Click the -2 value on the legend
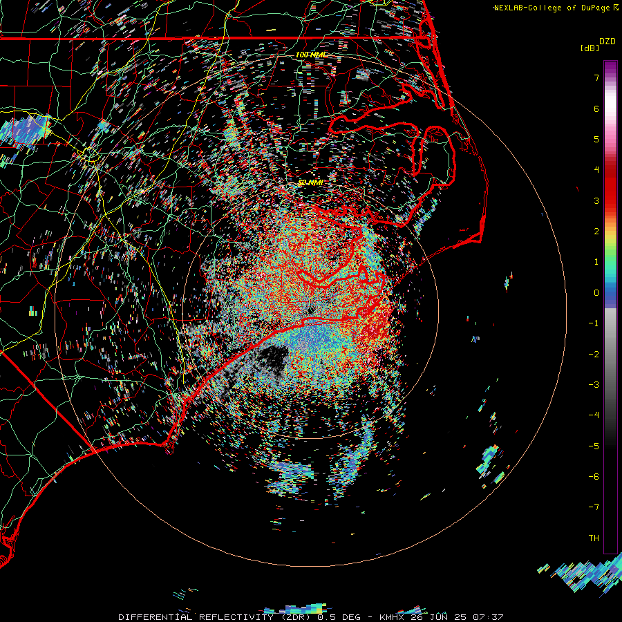The width and height of the screenshot is (622, 622). 594,354
